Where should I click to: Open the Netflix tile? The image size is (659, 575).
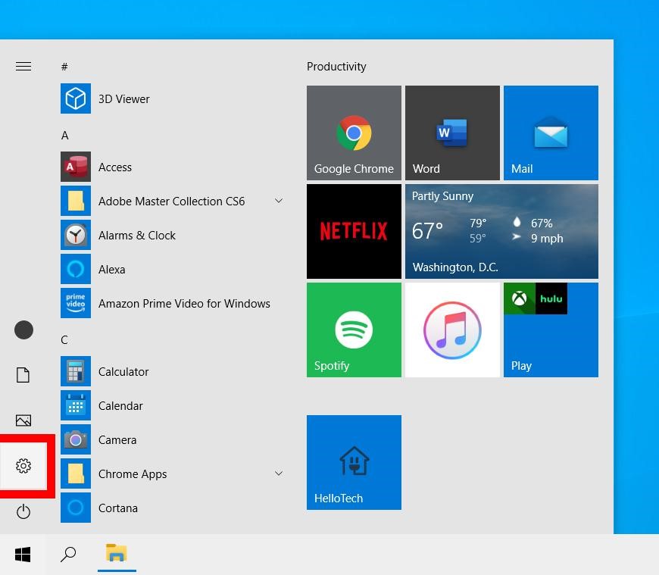point(354,231)
